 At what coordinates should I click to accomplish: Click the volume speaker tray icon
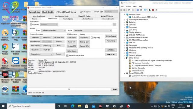coord(169,106)
